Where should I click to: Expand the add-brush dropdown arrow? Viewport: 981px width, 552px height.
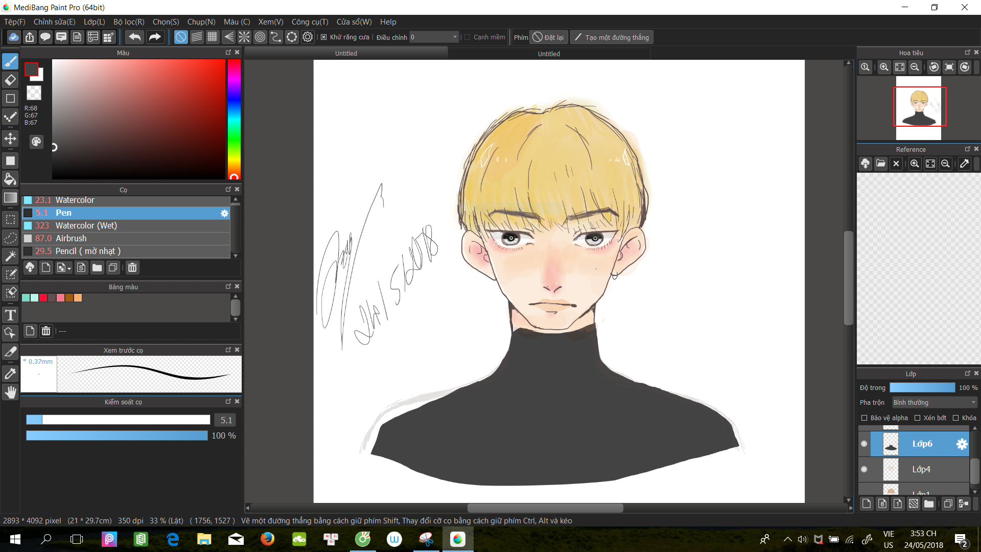69,268
